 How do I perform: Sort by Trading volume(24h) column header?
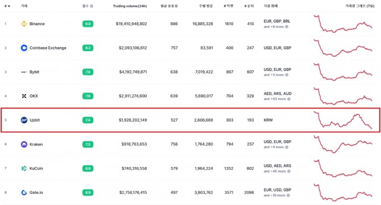click(x=130, y=6)
